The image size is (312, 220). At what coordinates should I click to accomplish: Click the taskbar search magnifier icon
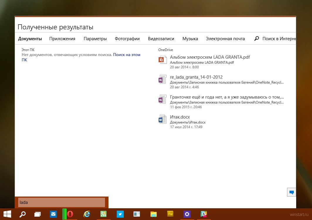[x=23, y=214]
